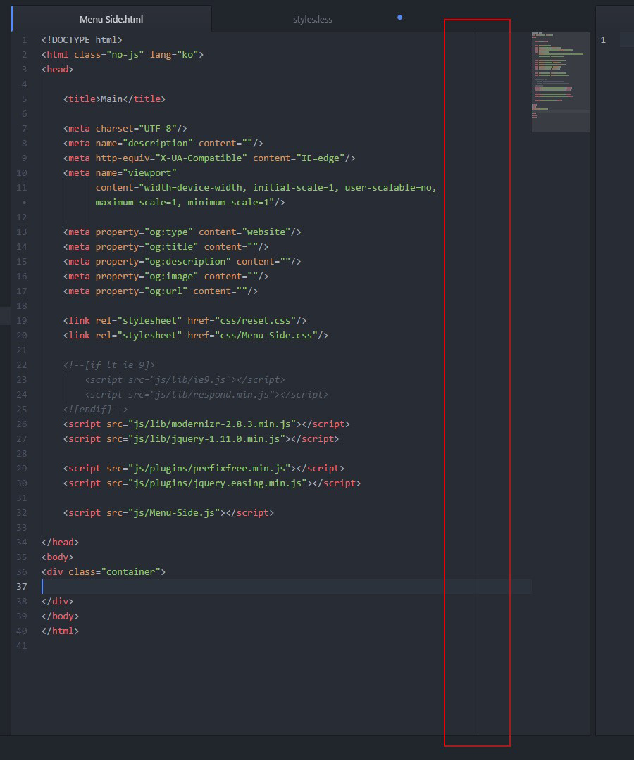Viewport: 634px width, 760px height.
Task: Click the meta charset="UTF-8" line
Action: pyautogui.click(x=125, y=129)
